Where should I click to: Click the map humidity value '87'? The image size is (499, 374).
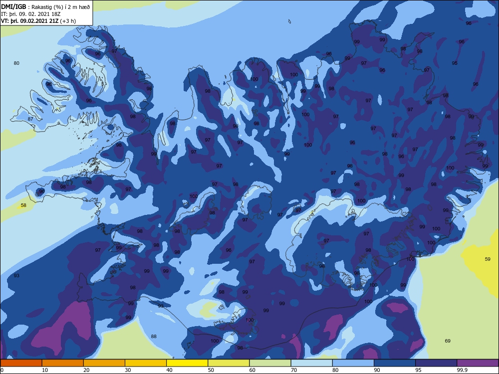coord(30,119)
